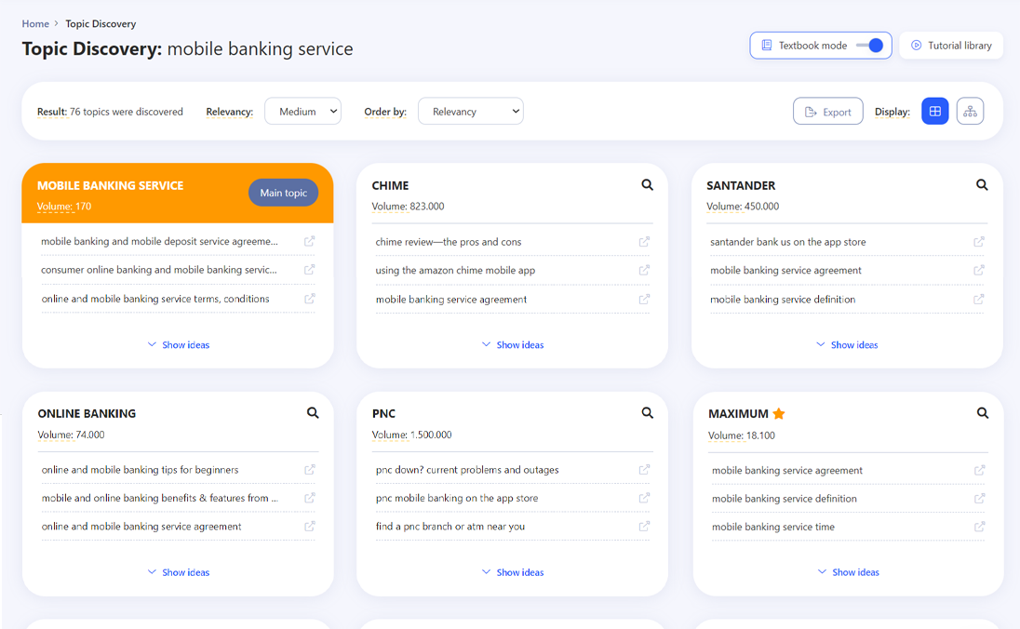
Task: Click '76 topics were discovered' result text
Action: tap(127, 112)
